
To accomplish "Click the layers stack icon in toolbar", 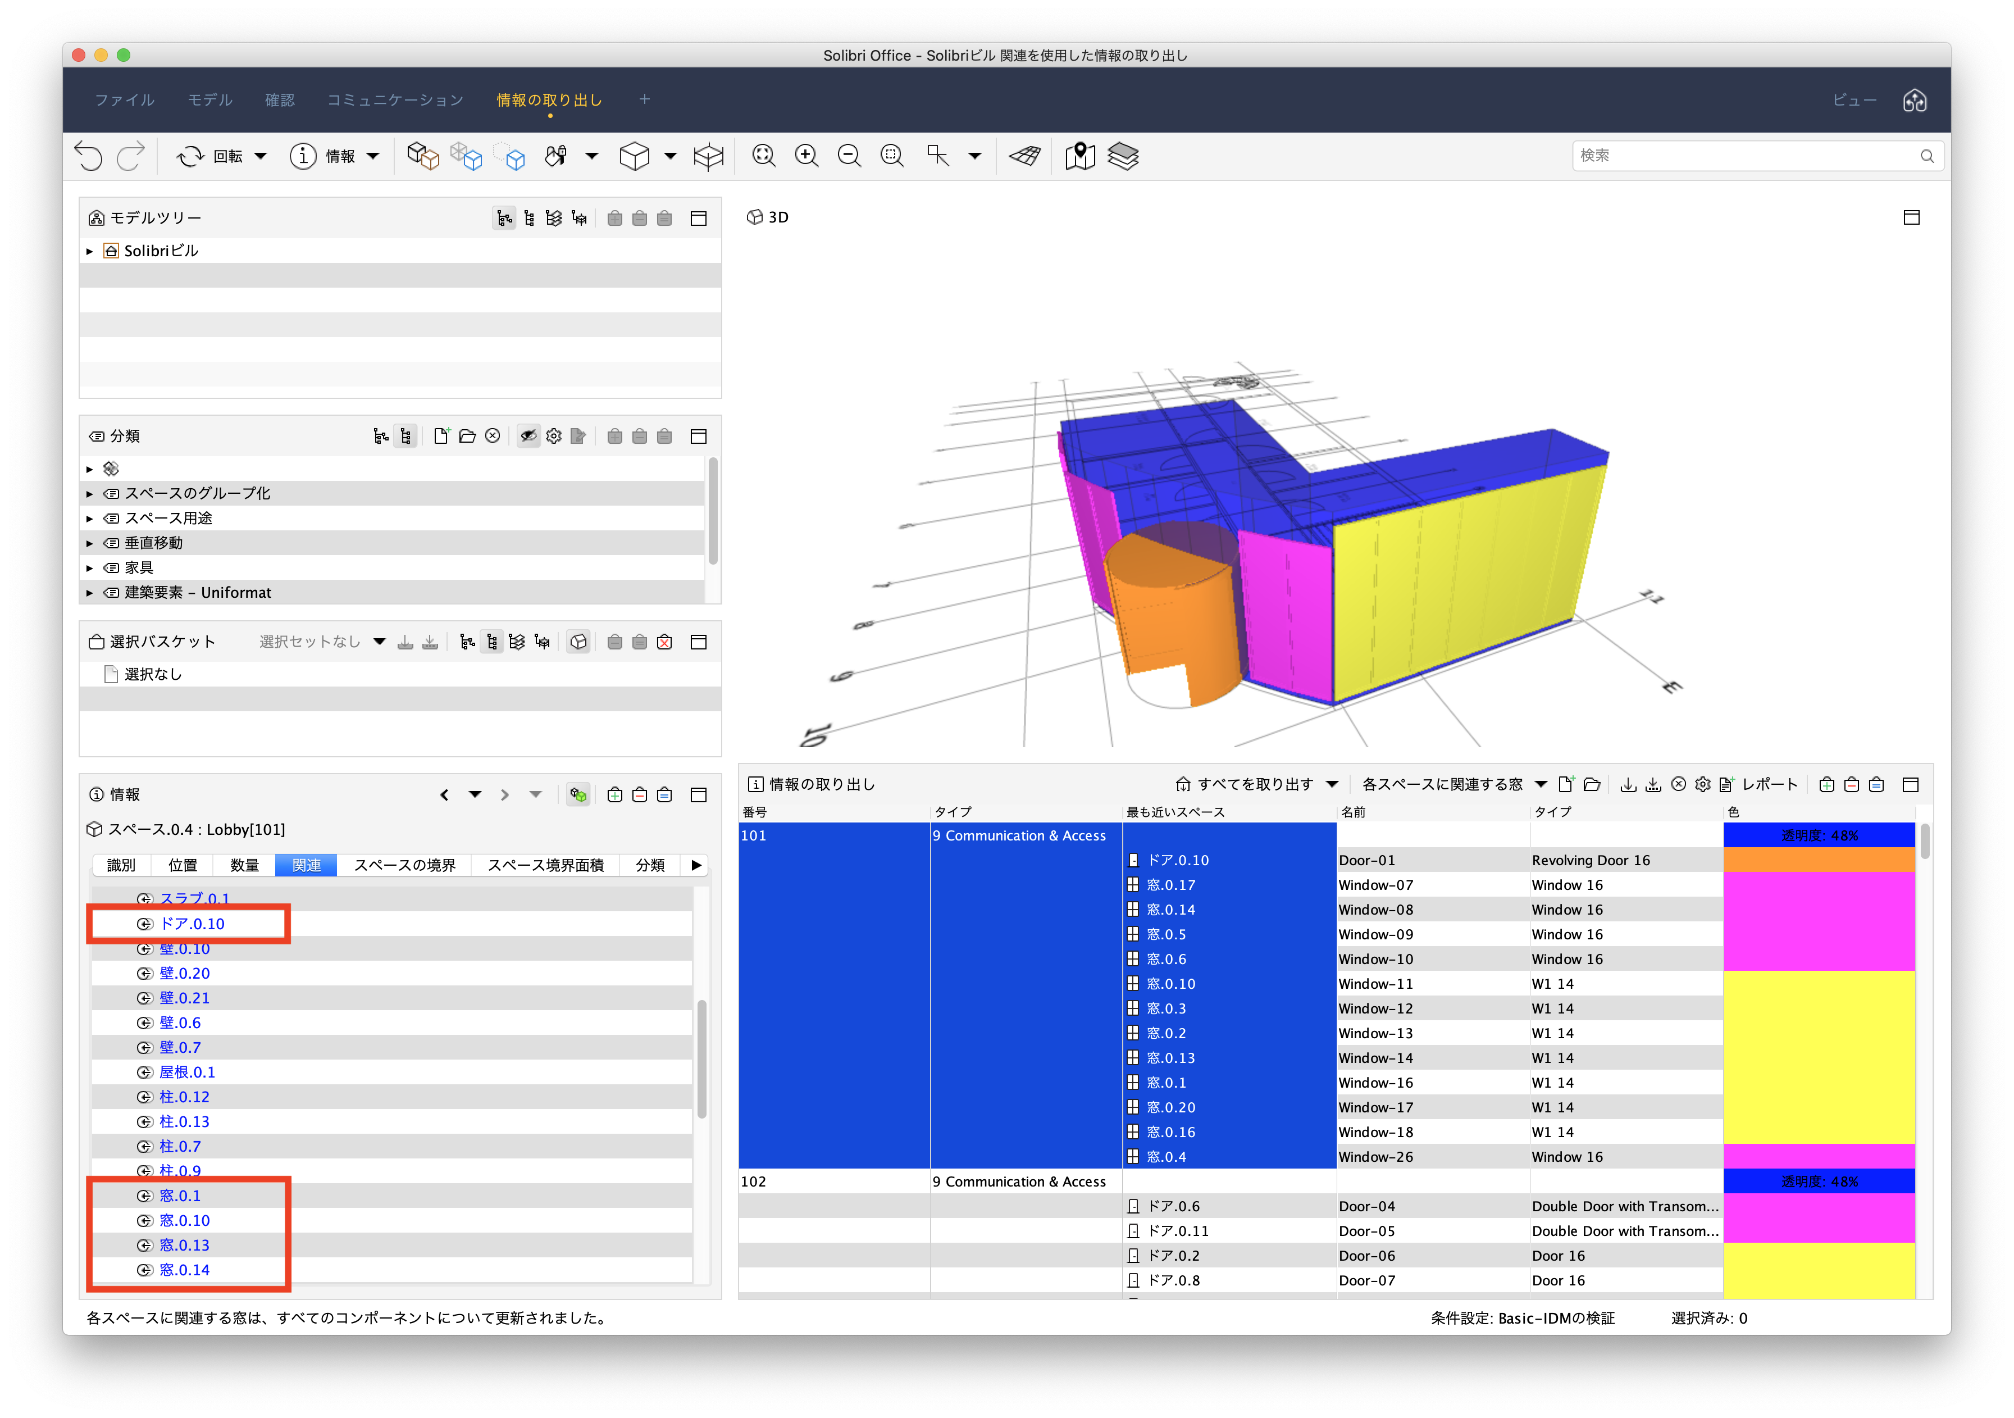I will (1123, 156).
